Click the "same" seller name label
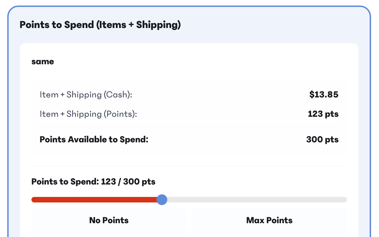The image size is (379, 237). pyautogui.click(x=42, y=62)
